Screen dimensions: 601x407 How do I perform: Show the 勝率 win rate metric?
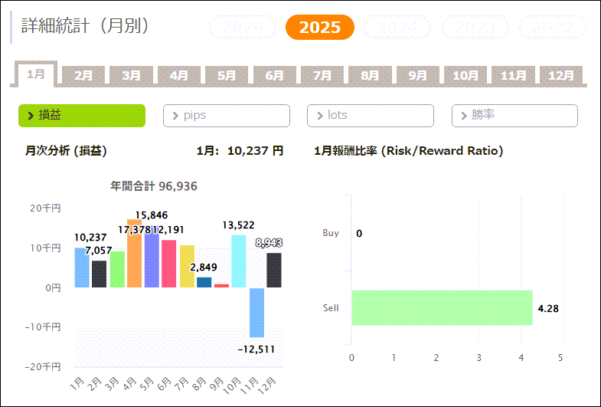(x=514, y=115)
